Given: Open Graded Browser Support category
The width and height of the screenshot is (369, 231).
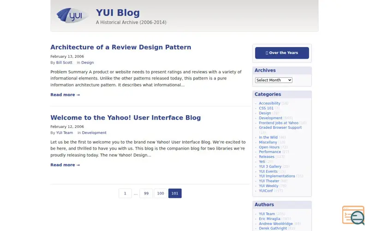Looking at the screenshot, I should 280,128.
